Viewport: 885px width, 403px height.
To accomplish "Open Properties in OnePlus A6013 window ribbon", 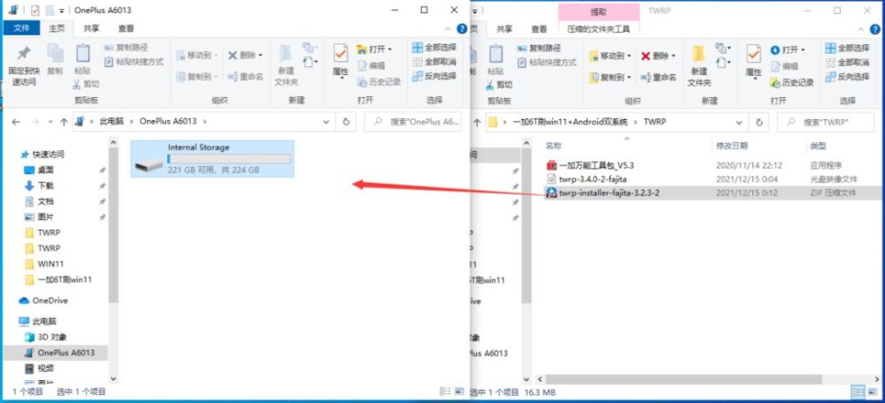I will click(341, 62).
